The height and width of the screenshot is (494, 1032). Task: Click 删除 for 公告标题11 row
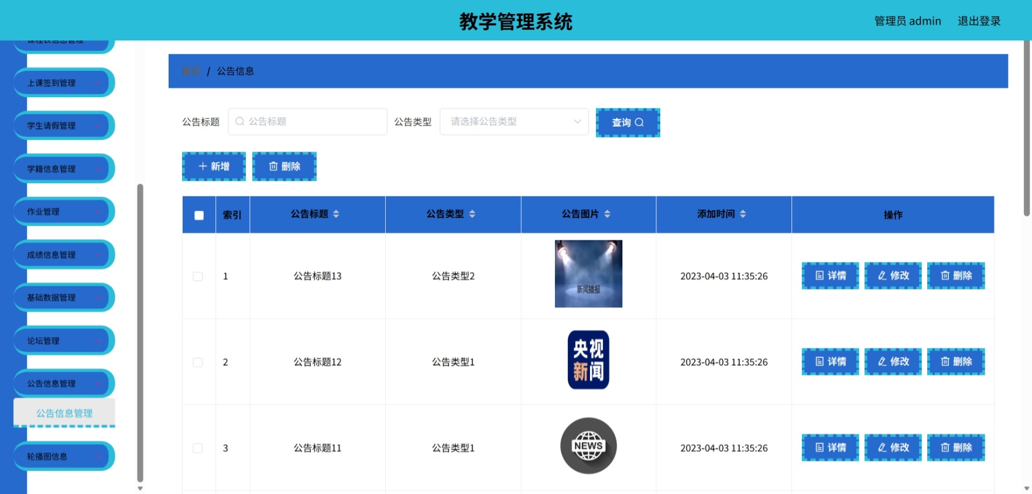(x=956, y=448)
